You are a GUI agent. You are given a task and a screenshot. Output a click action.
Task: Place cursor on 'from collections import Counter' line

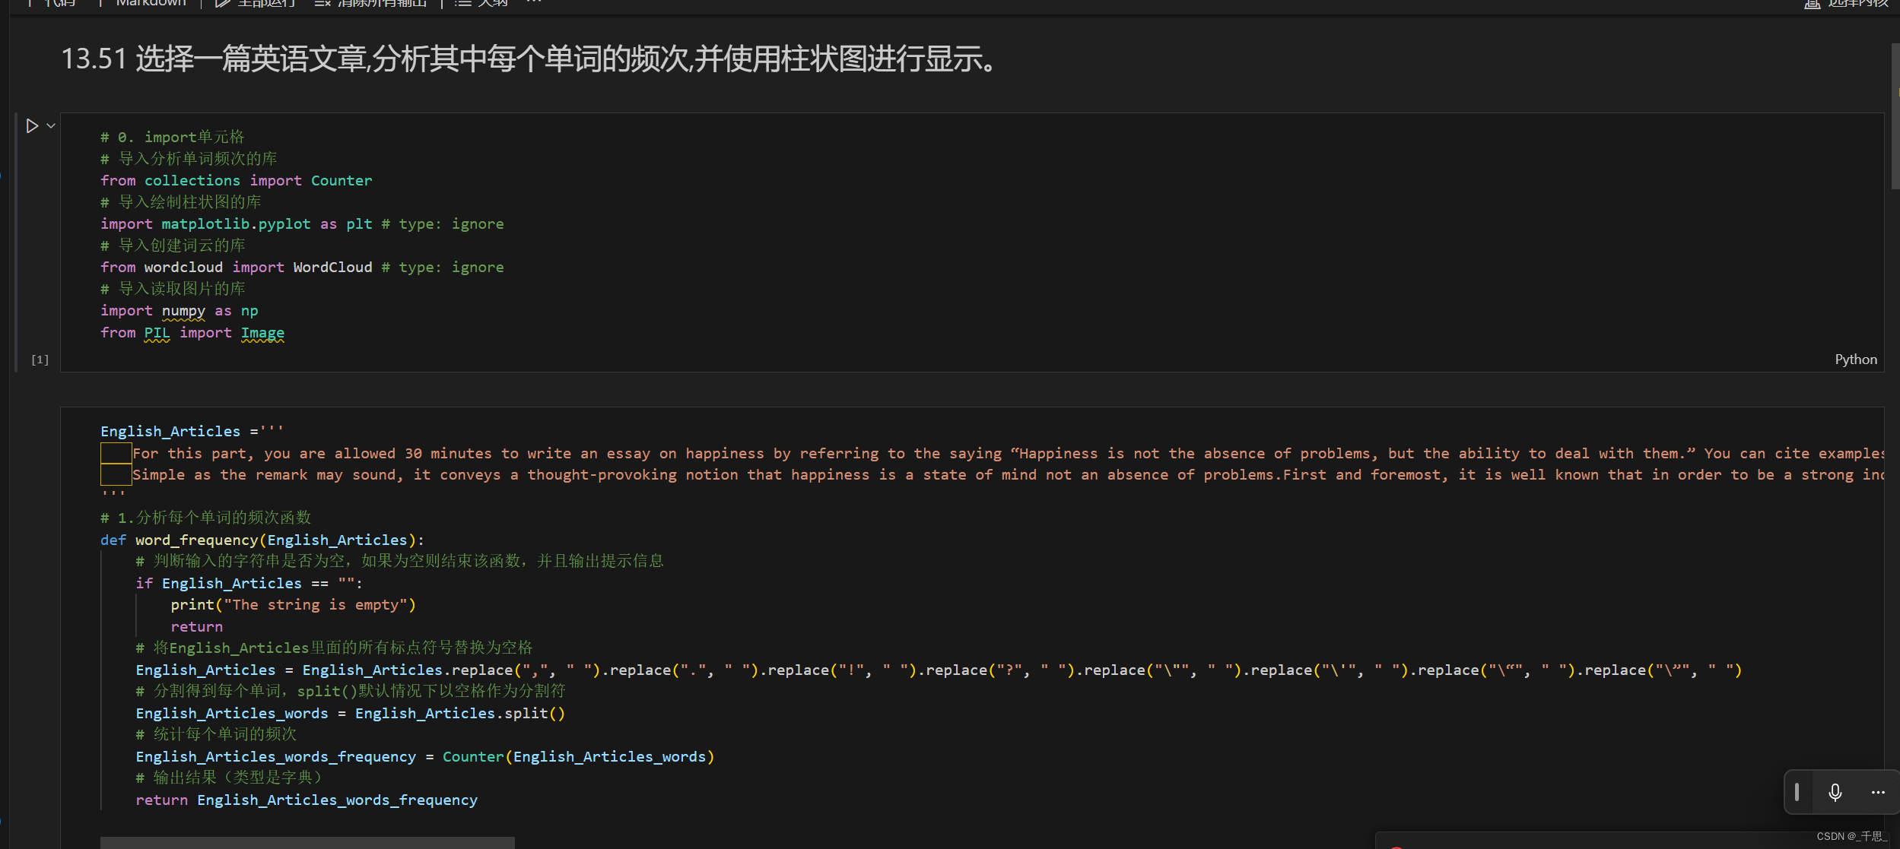[x=237, y=181]
